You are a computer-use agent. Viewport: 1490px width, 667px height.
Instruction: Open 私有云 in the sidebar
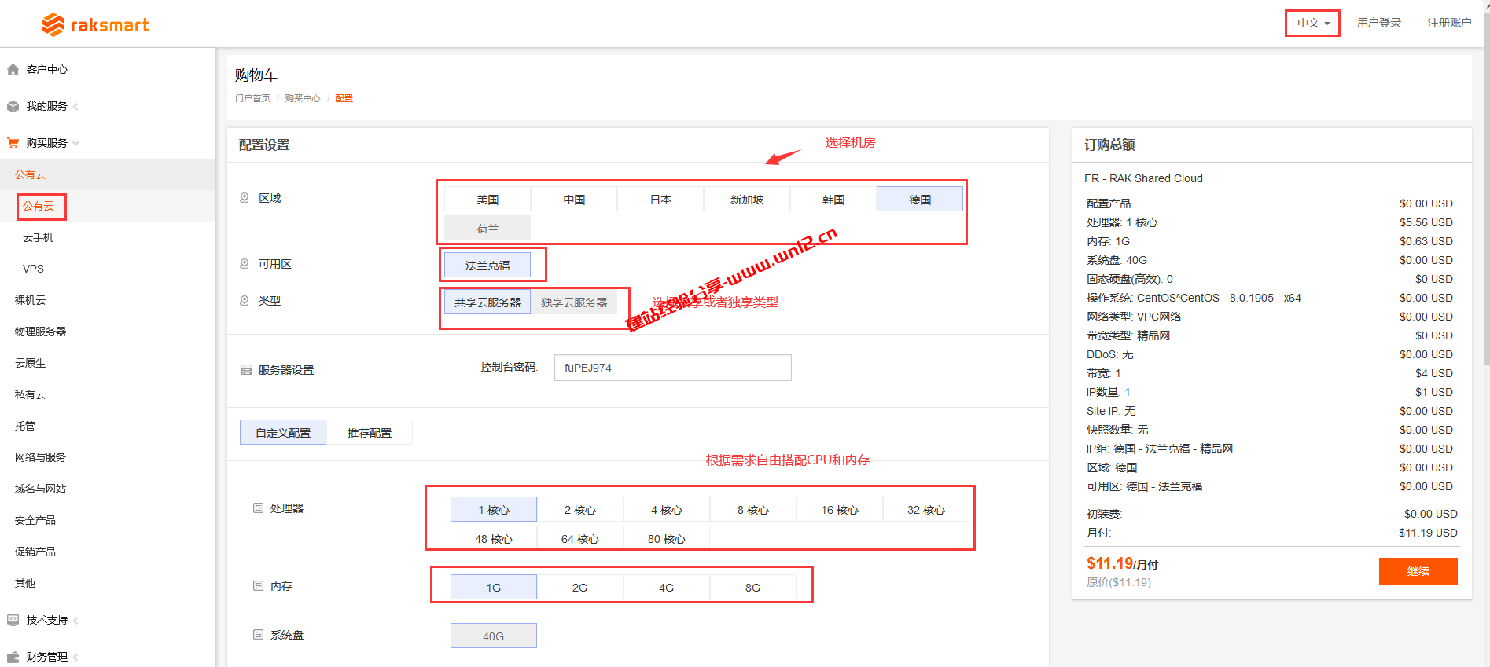click(31, 394)
